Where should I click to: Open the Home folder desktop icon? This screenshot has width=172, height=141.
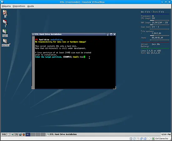click(x=5, y=13)
